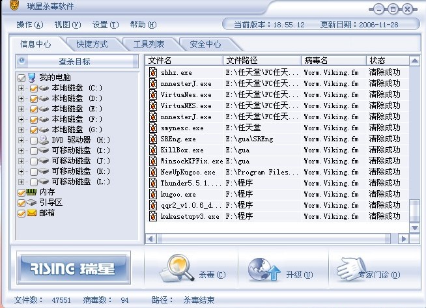Sort results by 病毒名 column header
This screenshot has width=426, height=308.
(x=334, y=61)
